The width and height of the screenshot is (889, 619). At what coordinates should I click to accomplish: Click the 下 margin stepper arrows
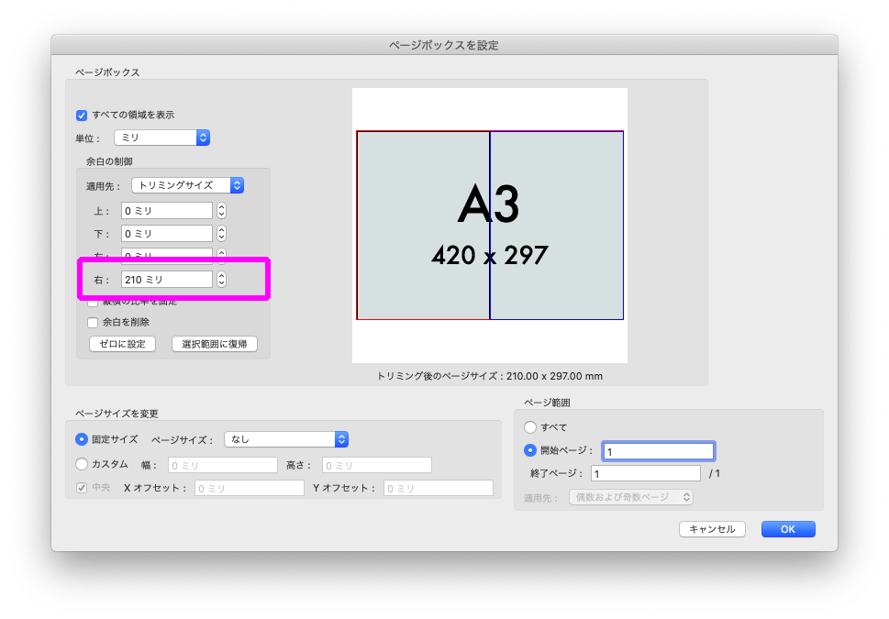[221, 234]
